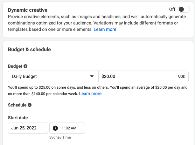
Task: Click the caret arrow in the budget type selector
Action: (x=92, y=76)
